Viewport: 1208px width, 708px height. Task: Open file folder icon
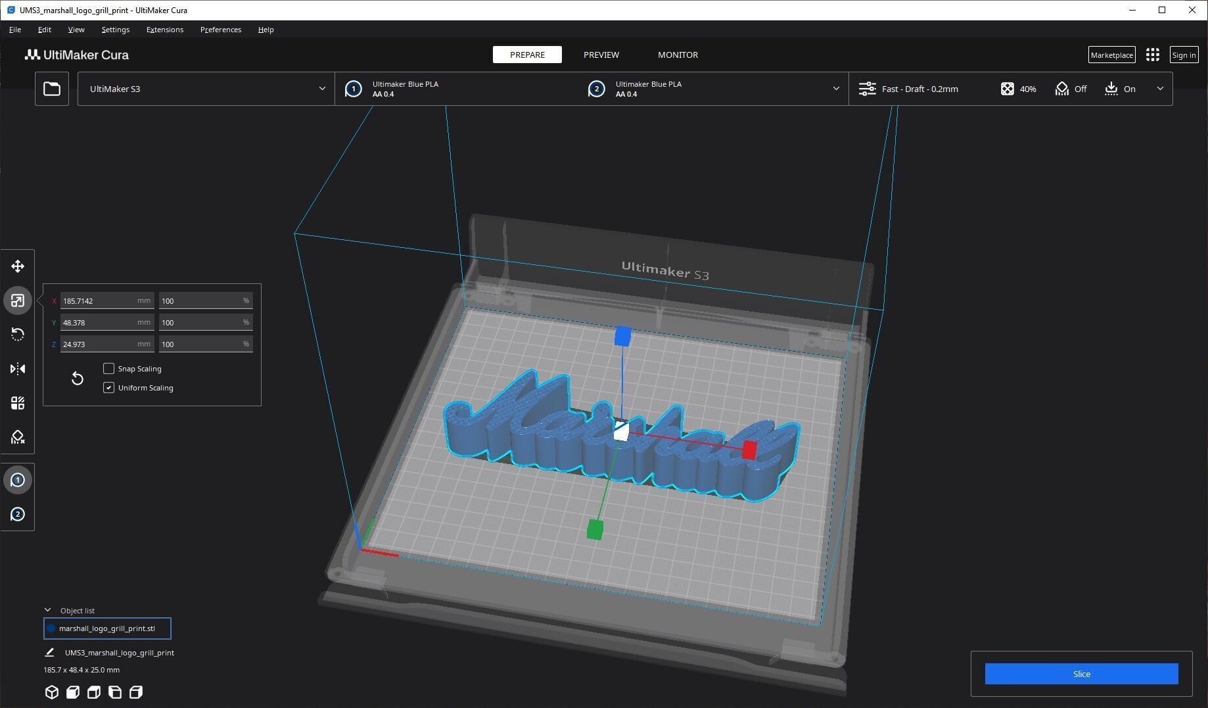(x=52, y=89)
